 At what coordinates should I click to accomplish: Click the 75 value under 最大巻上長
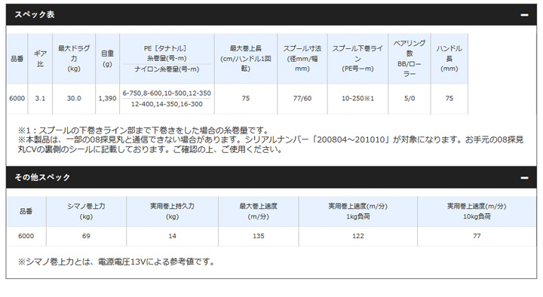[246, 99]
